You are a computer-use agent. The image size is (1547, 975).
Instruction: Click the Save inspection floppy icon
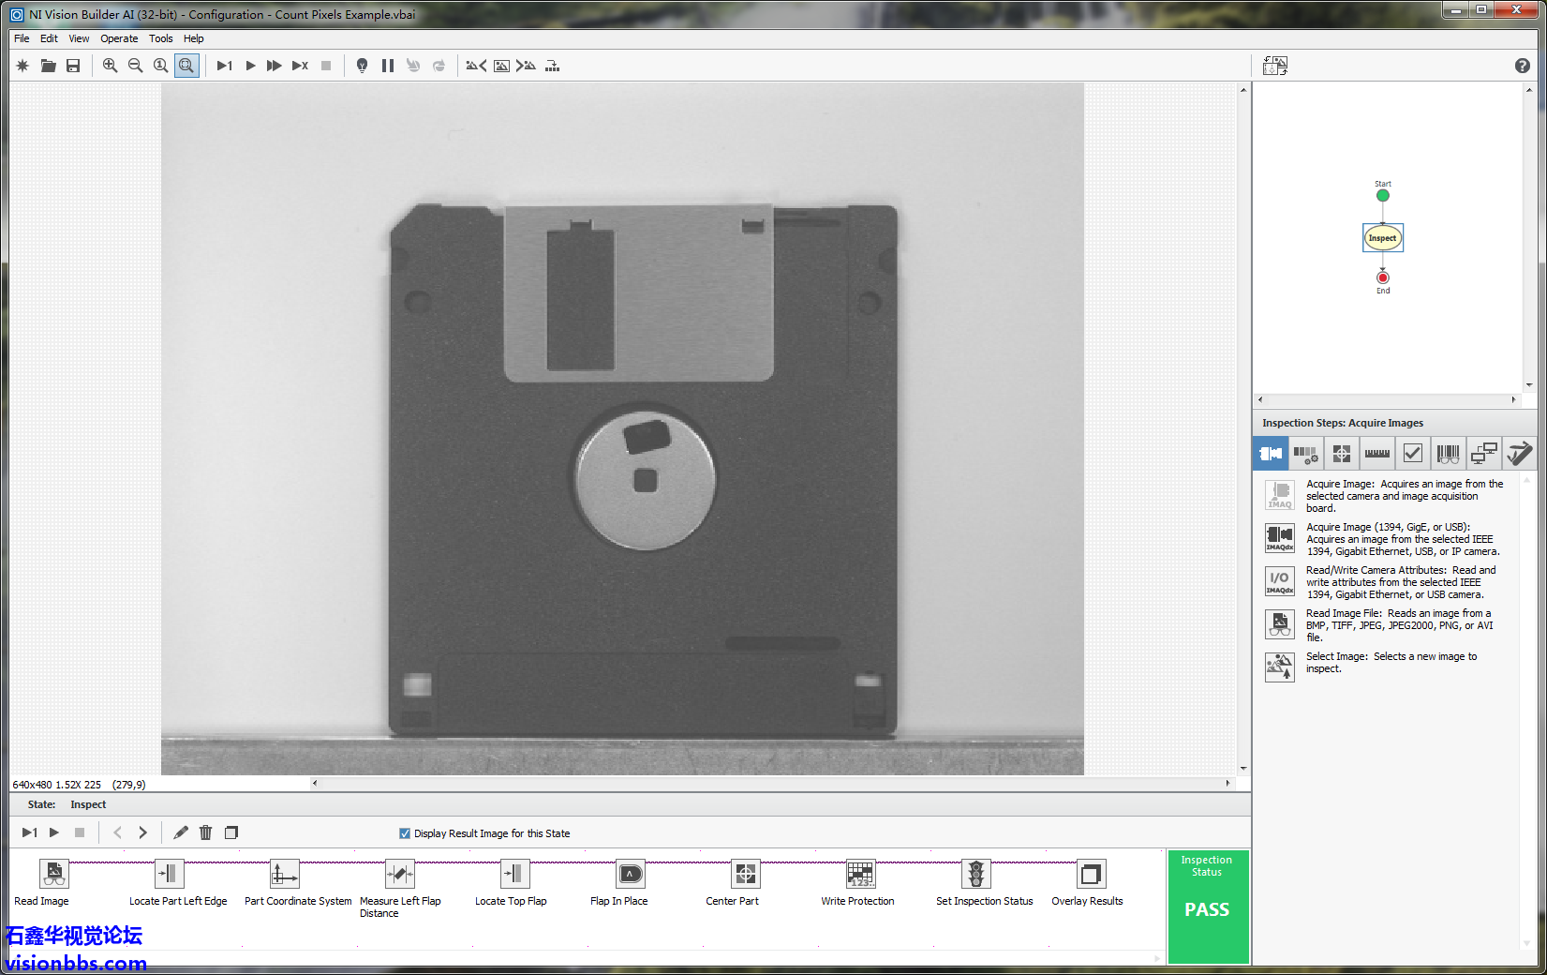point(73,66)
